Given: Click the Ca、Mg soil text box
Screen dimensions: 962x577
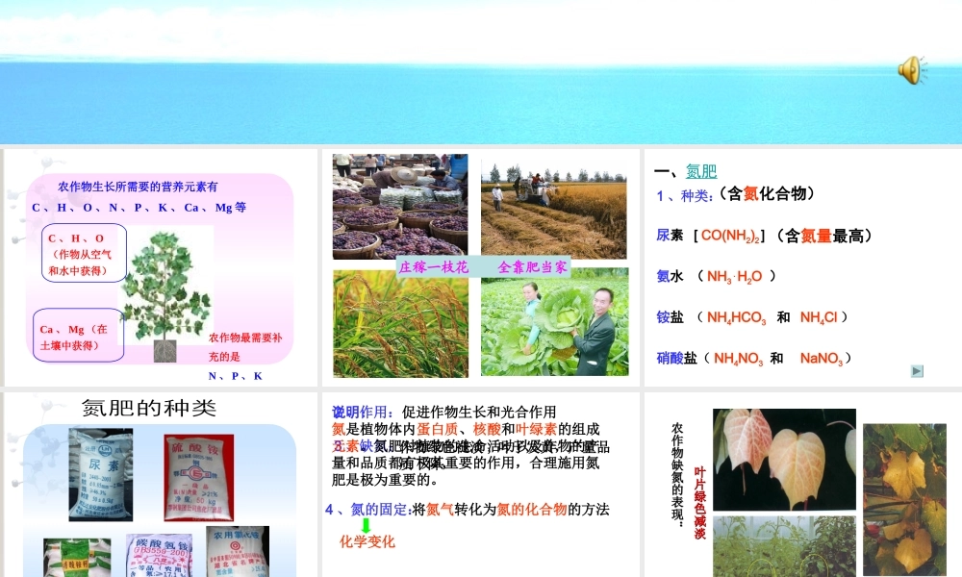Looking at the screenshot, I should tap(79, 336).
